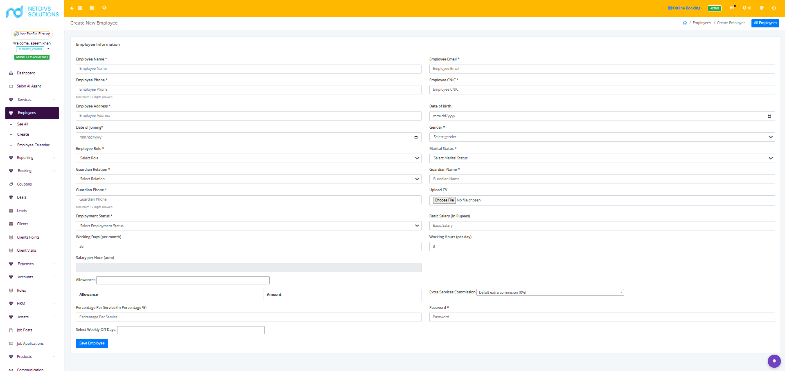Expand the Reporting sidebar menu
This screenshot has height=371, width=785.
32,158
